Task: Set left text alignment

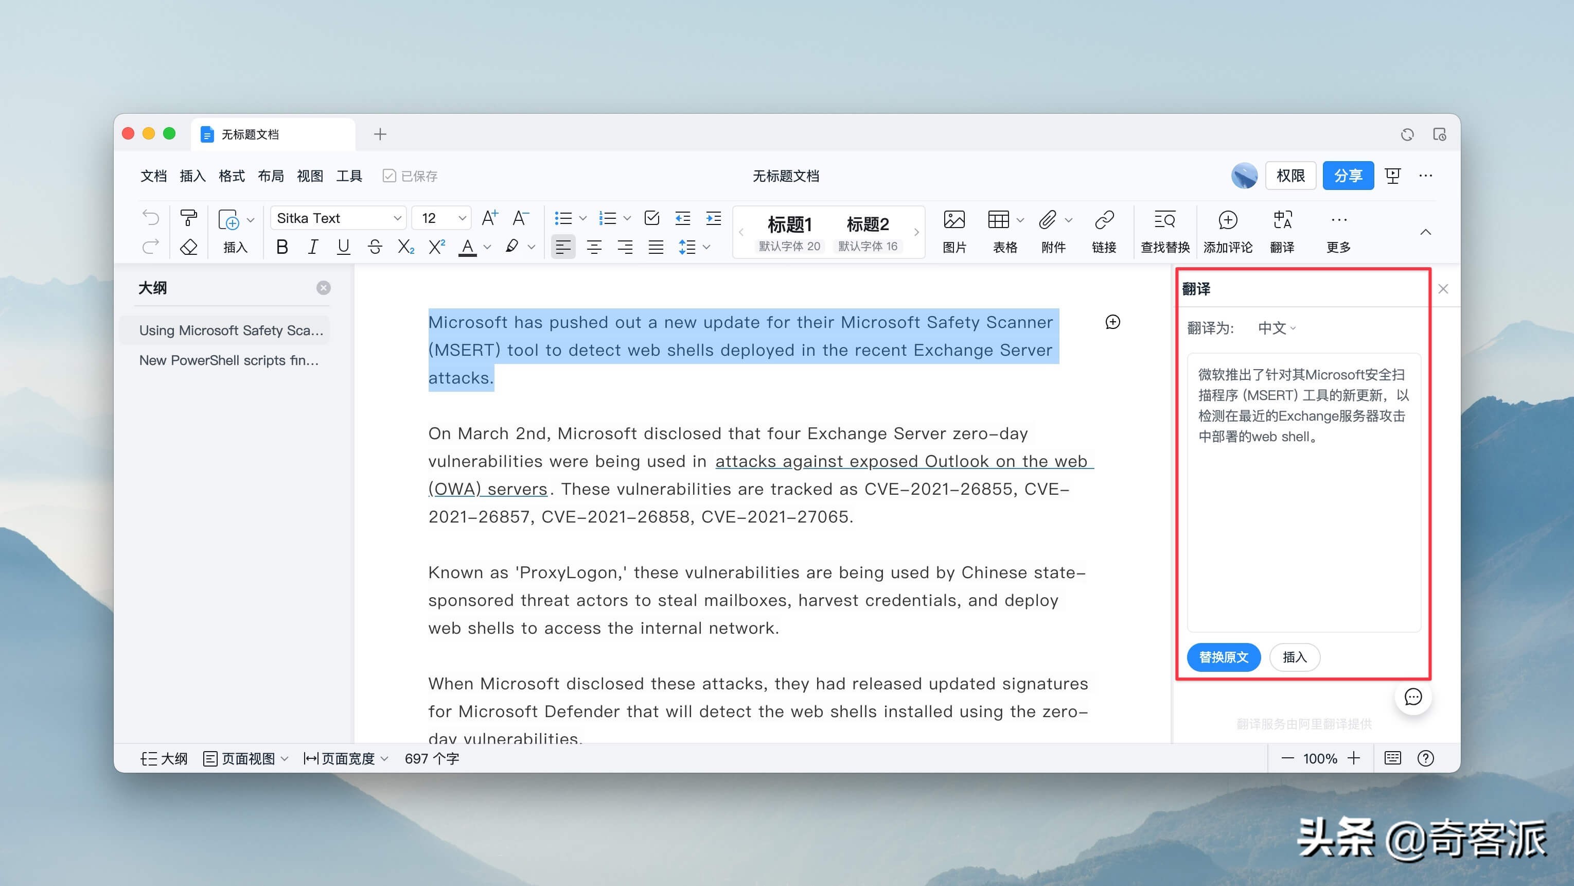Action: click(x=563, y=247)
